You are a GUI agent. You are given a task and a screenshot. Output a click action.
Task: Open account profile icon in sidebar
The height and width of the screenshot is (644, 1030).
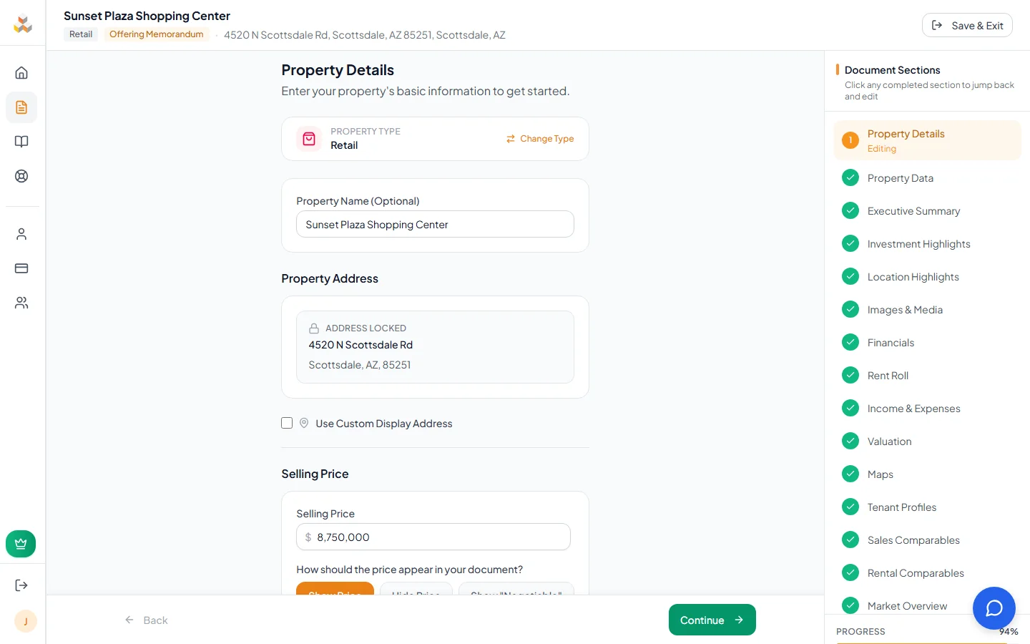point(21,233)
